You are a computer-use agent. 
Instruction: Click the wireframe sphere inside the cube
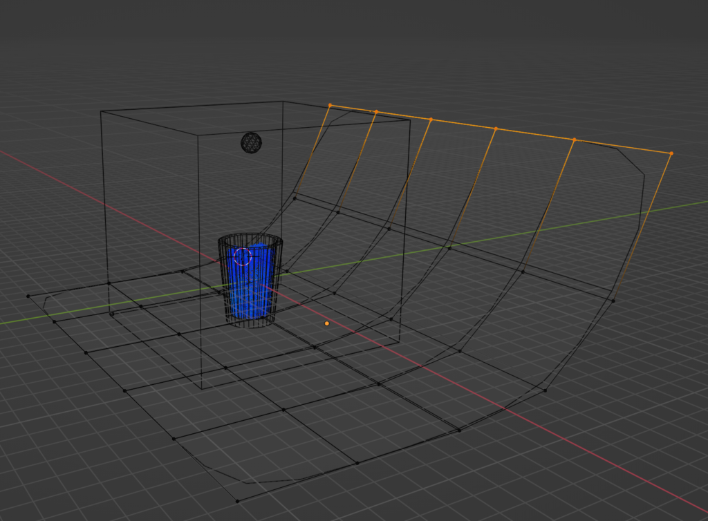pyautogui.click(x=251, y=142)
